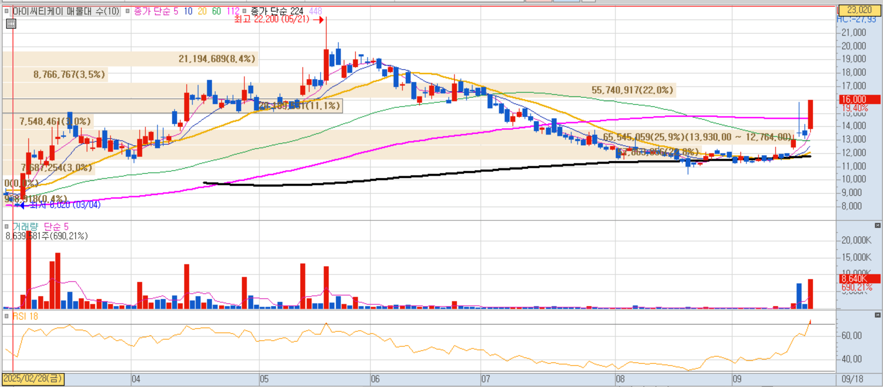Click the 7,548,461(3.0%) volume profile label
This screenshot has width=883, height=387.
[55, 121]
